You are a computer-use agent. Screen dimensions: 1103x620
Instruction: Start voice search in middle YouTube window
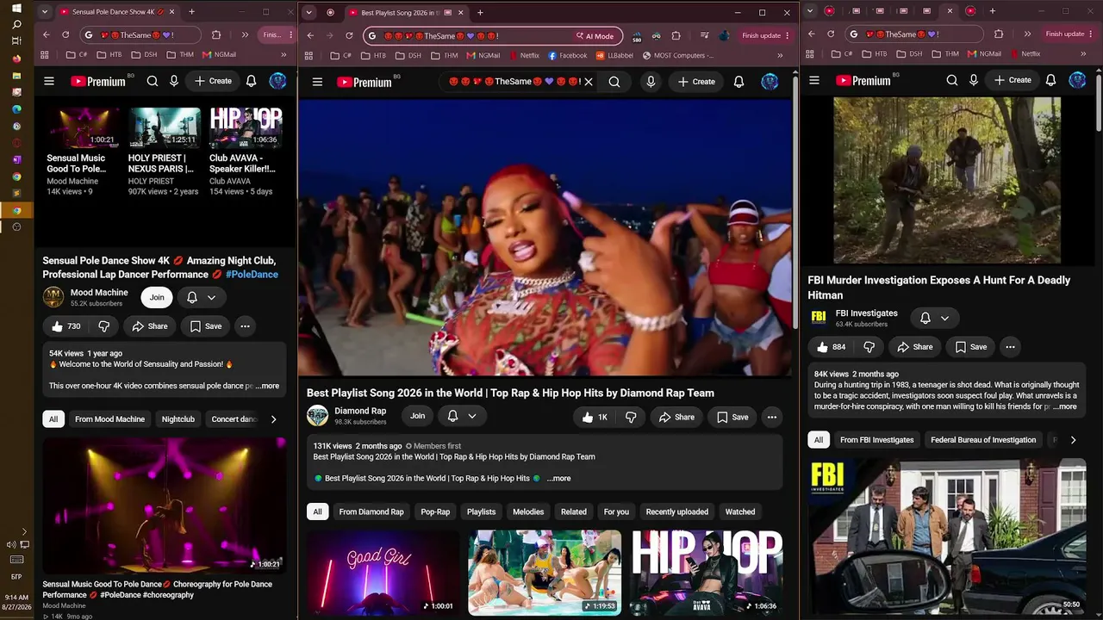(651, 82)
